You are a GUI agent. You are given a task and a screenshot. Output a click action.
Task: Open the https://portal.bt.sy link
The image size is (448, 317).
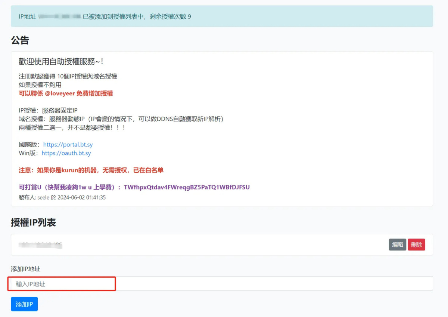tap(68, 144)
